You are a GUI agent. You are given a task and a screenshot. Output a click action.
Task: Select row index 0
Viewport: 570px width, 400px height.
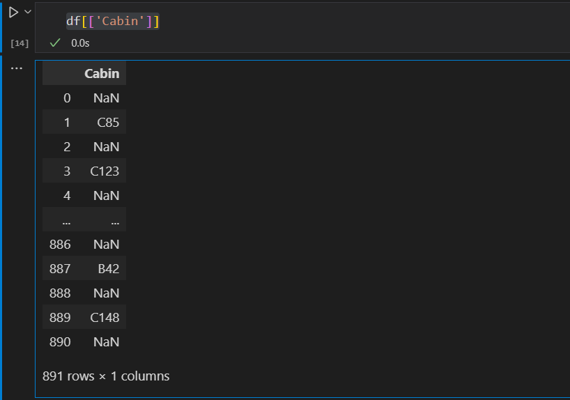click(x=67, y=98)
